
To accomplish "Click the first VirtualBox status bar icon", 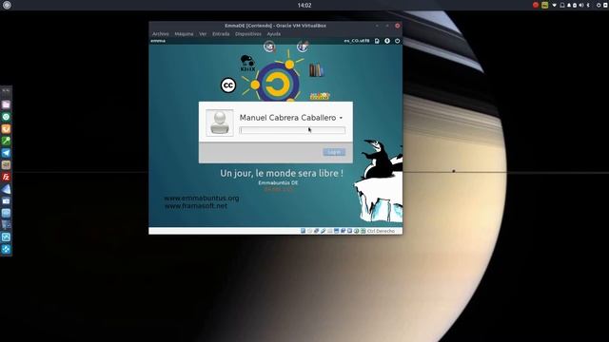I will 303,231.
